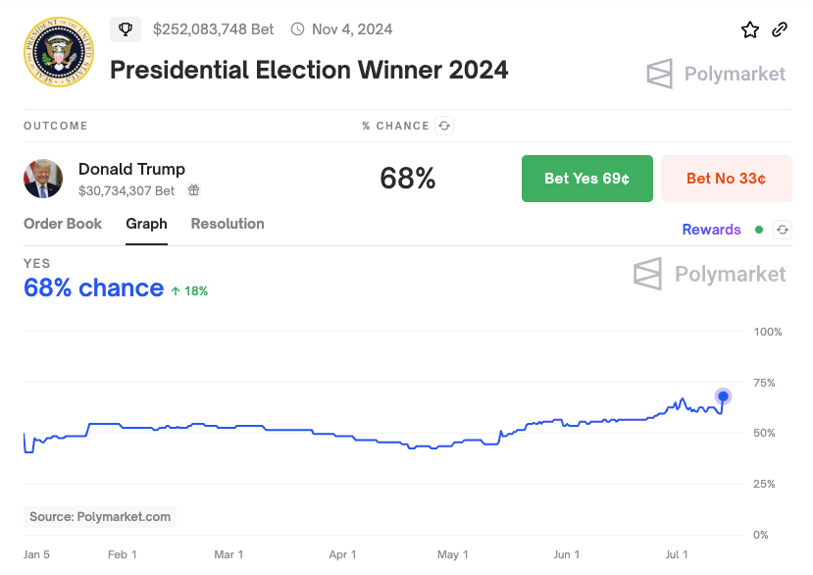Click the refresh icon next to Rewards
Screen dimensions: 813x575
coord(783,230)
